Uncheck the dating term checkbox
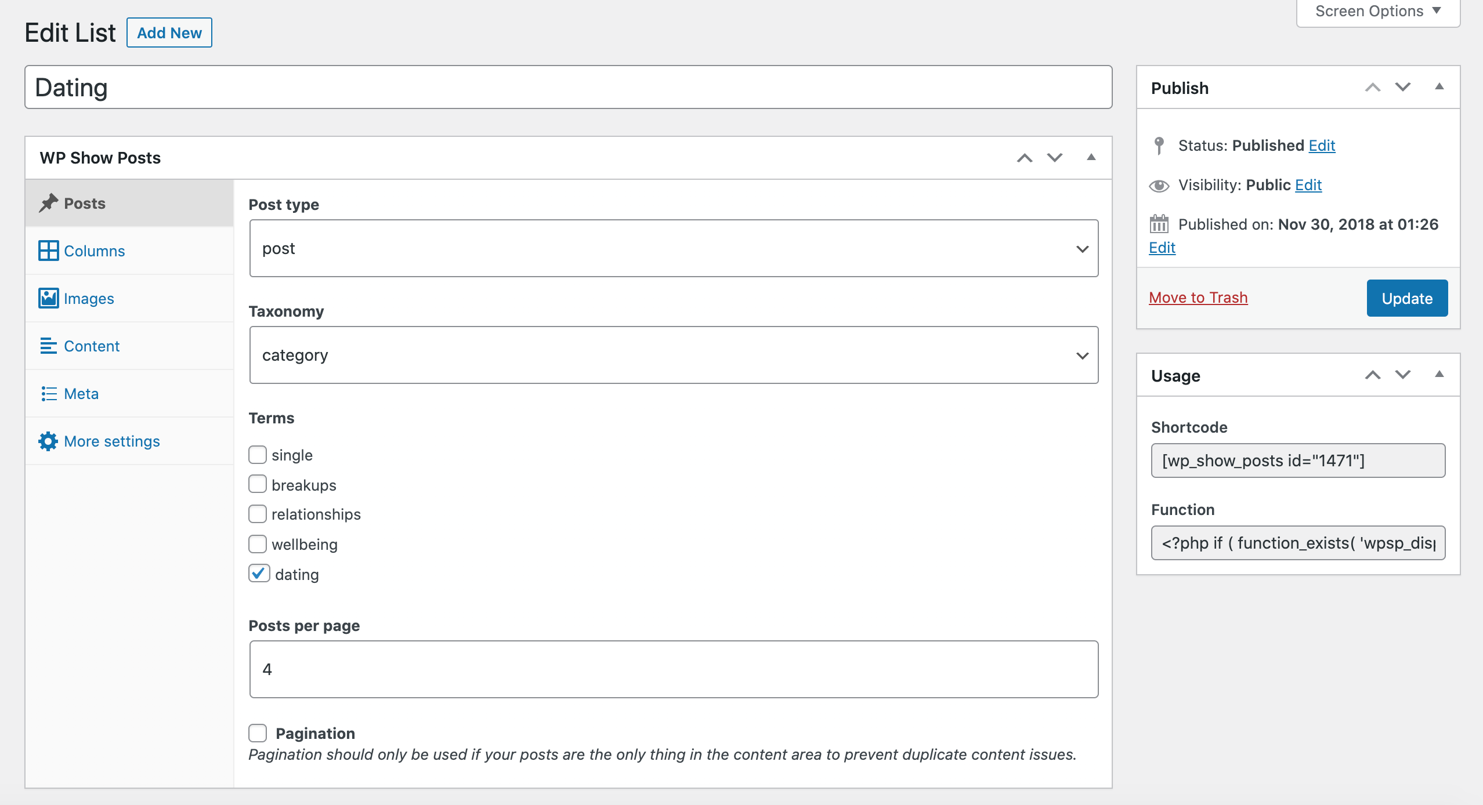The image size is (1483, 805). 259,574
